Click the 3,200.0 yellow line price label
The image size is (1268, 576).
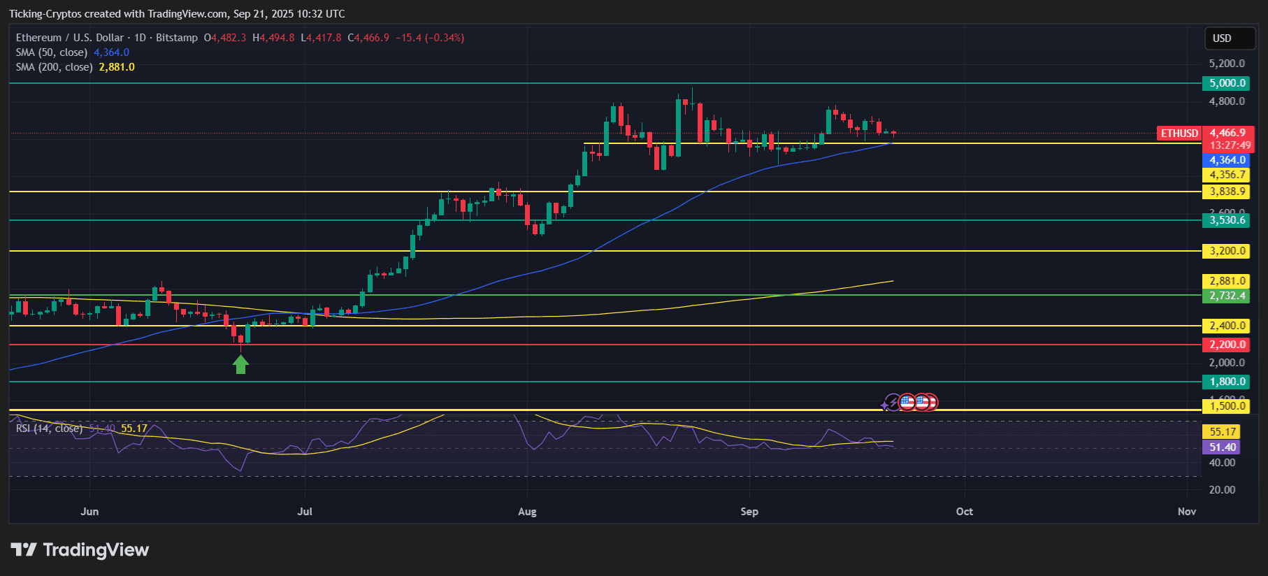point(1227,251)
